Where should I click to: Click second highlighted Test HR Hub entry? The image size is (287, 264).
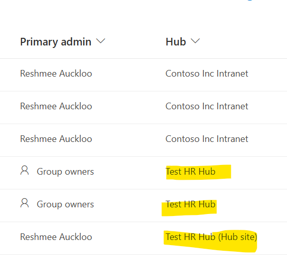click(190, 204)
